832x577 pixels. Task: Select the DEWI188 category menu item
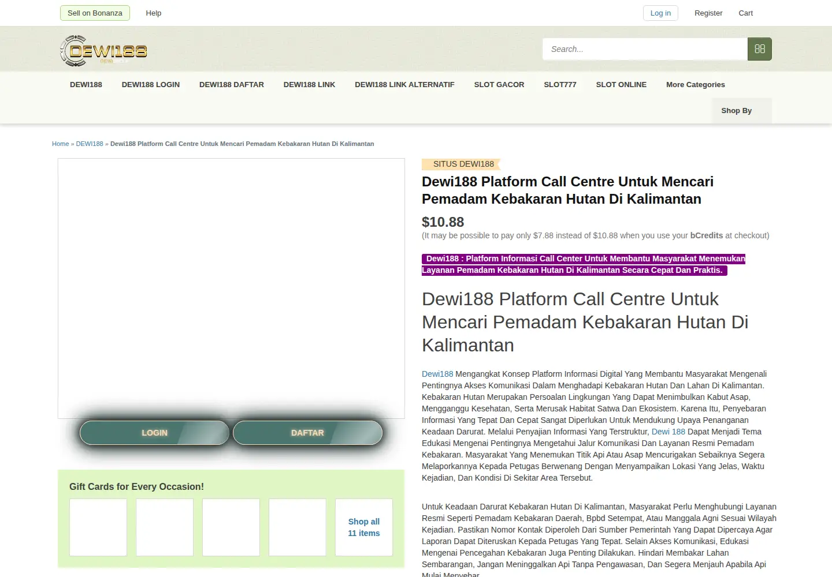(x=86, y=84)
